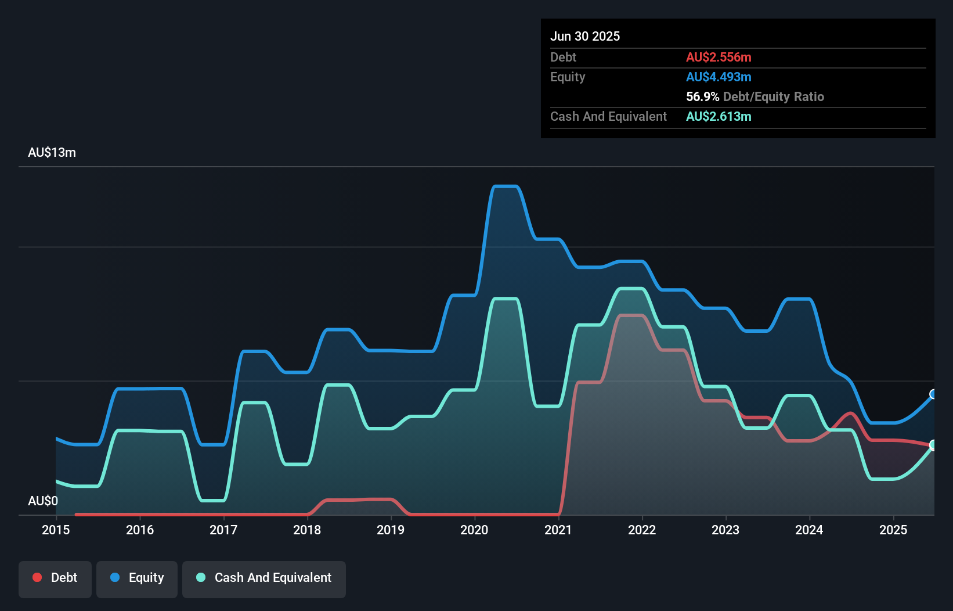The height and width of the screenshot is (611, 953).
Task: Click the 2021 x-axis year label
Action: [x=558, y=530]
